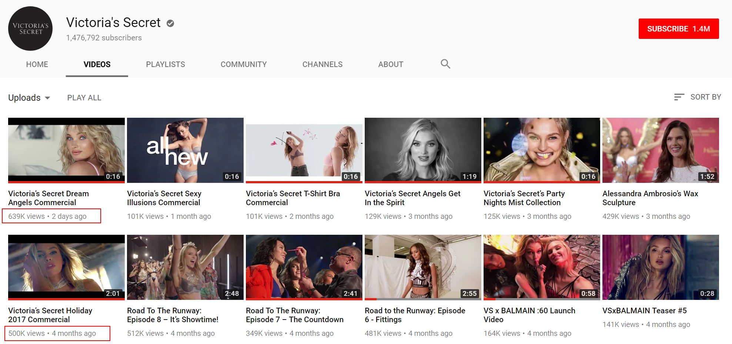Click the '1,476,792 subscribers' count text

point(104,38)
